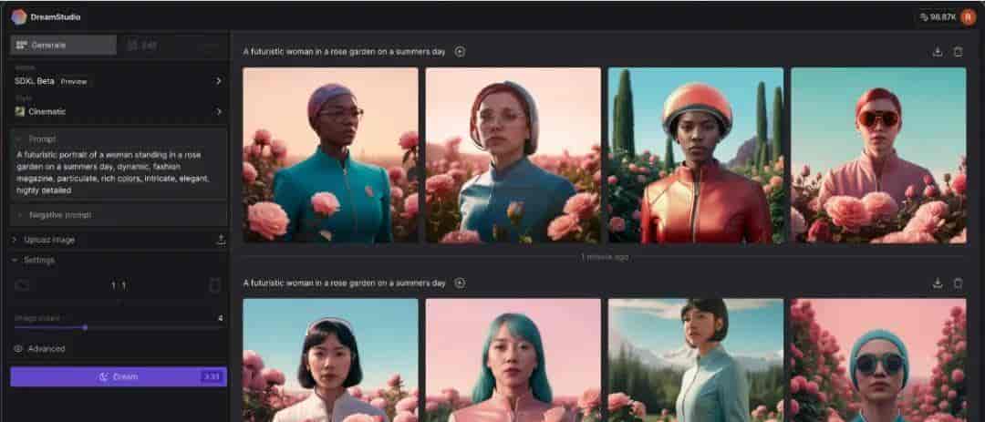
Task: Delete the second generation batch via trash
Action: [958, 283]
